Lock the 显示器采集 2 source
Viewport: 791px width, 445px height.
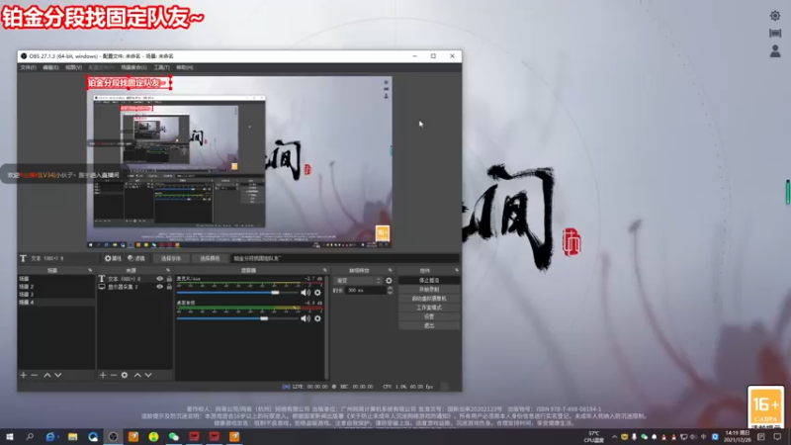tap(169, 287)
